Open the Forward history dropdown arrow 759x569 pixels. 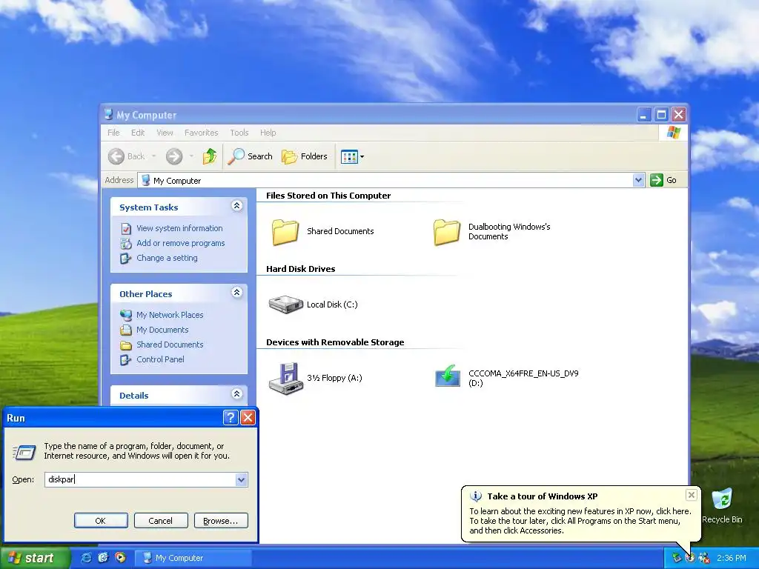pyautogui.click(x=192, y=156)
